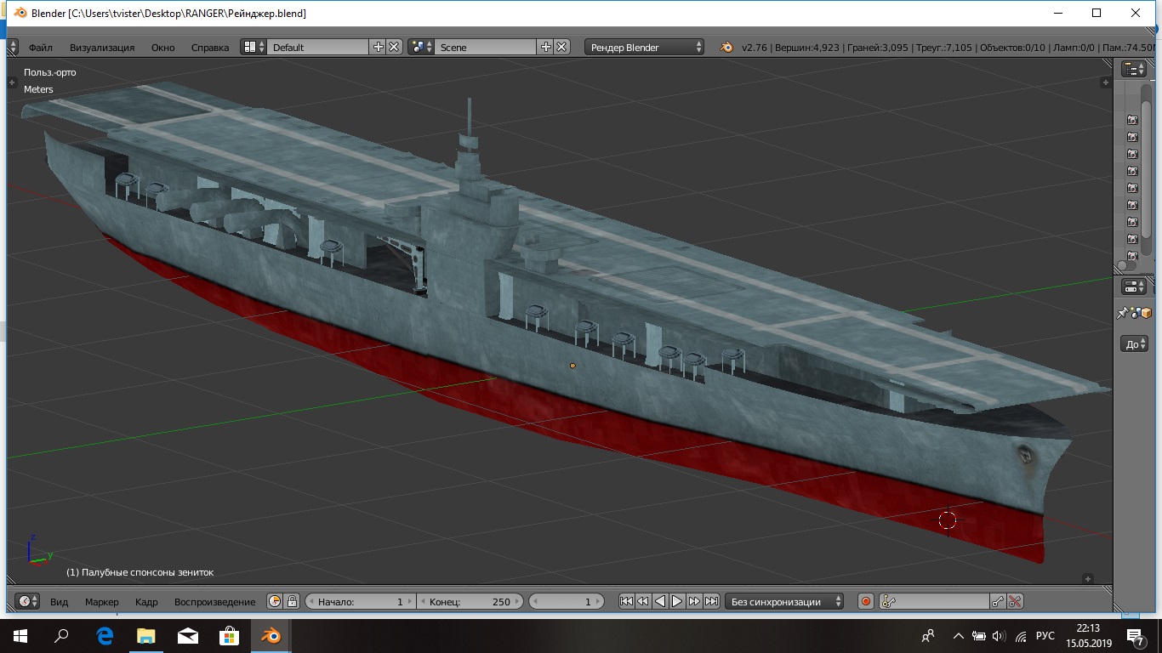Jump to the animation end frame
The width and height of the screenshot is (1162, 653).
pos(711,601)
